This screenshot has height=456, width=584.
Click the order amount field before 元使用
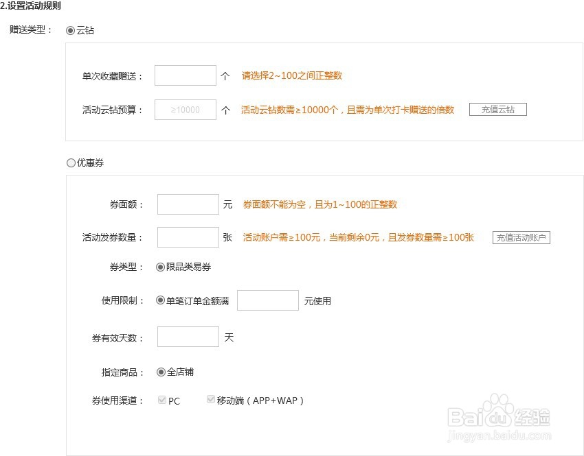[267, 300]
